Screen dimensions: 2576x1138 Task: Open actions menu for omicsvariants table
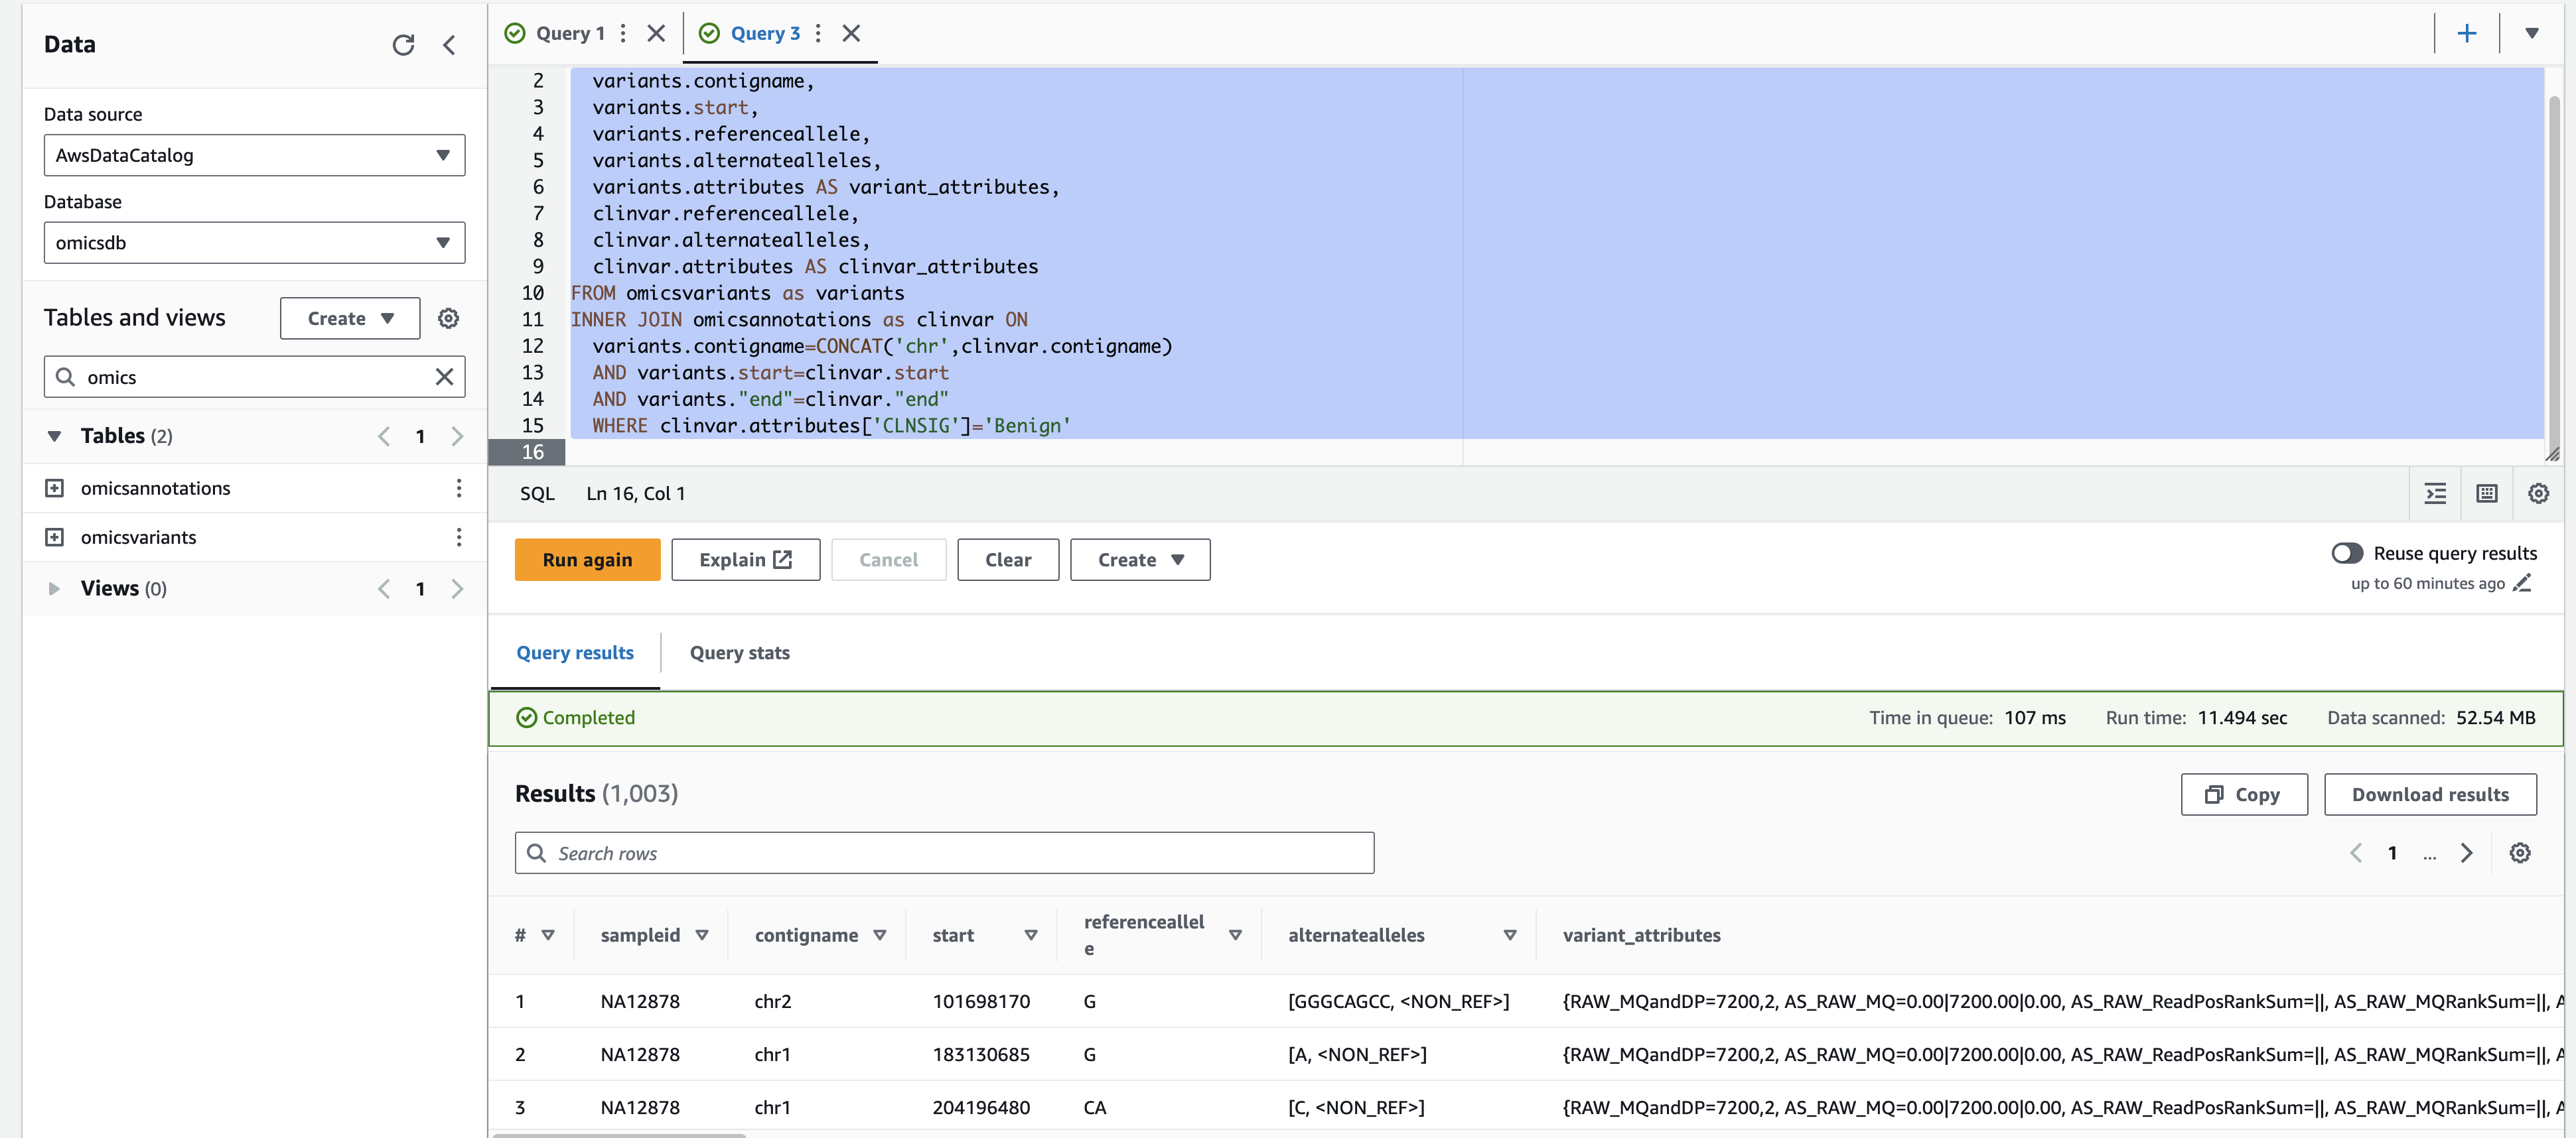[x=459, y=537]
